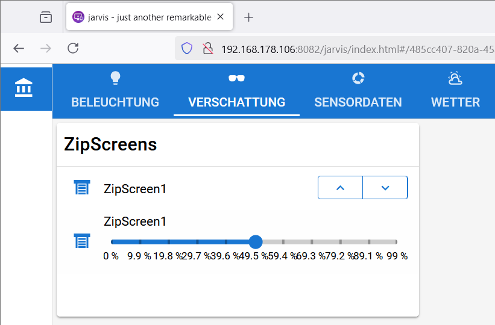Switch to the Sensordaten tab
Image resolution: width=495 pixels, height=325 pixels.
click(x=358, y=91)
